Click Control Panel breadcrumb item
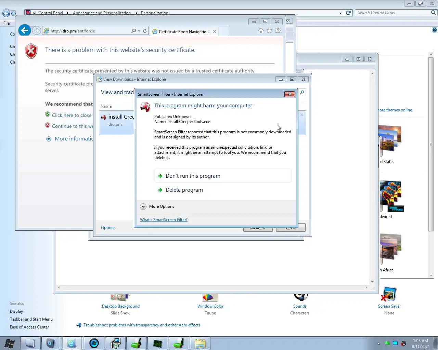 tap(50, 13)
